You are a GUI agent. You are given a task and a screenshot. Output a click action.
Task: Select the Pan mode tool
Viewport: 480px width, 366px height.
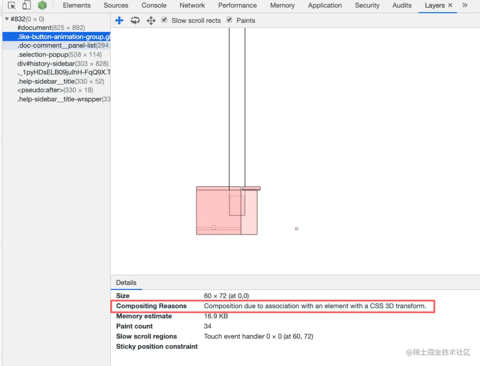coord(119,20)
